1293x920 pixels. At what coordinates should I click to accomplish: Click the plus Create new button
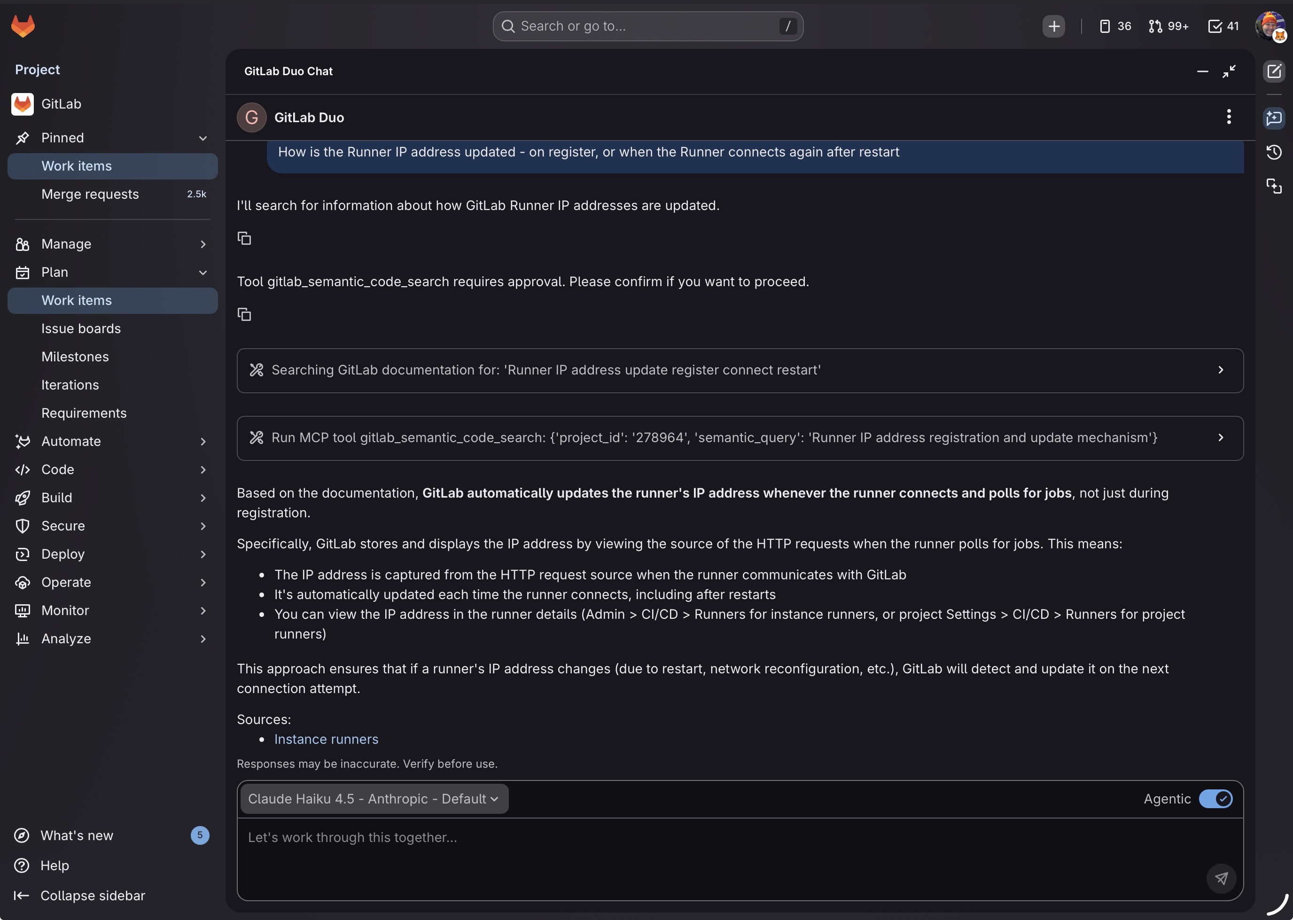1053,26
